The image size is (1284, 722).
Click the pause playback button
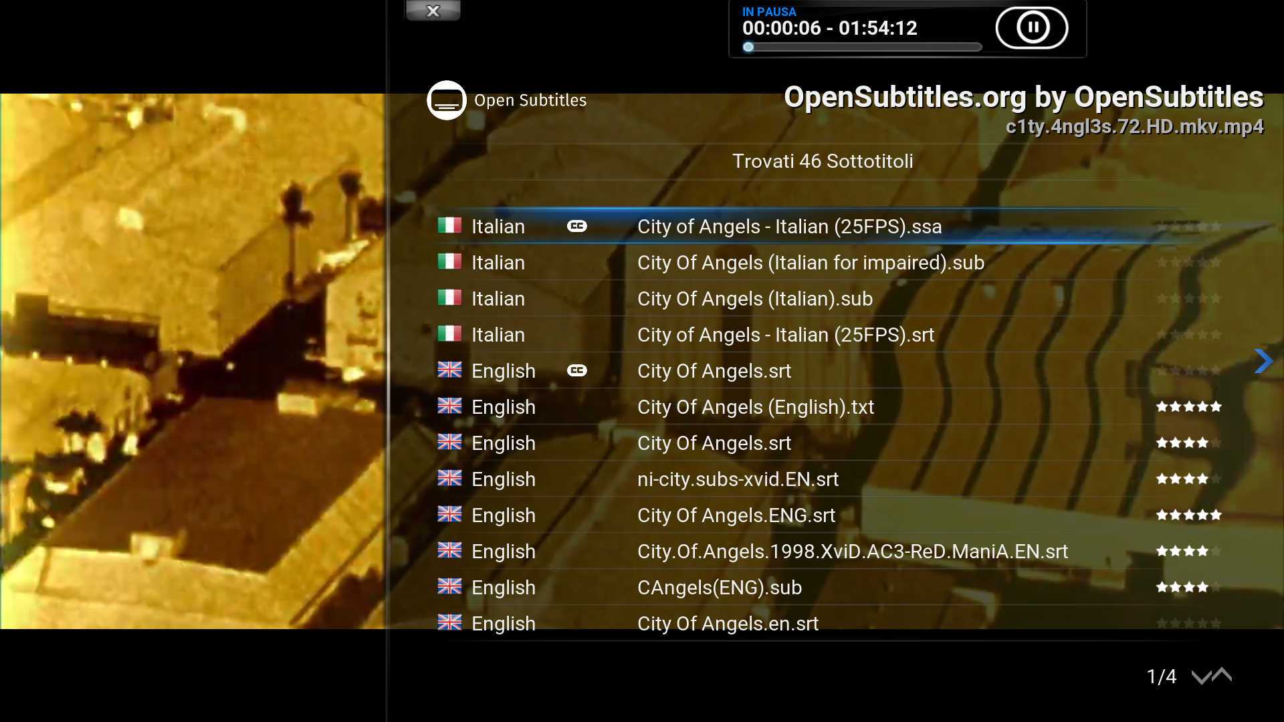[x=1032, y=28]
